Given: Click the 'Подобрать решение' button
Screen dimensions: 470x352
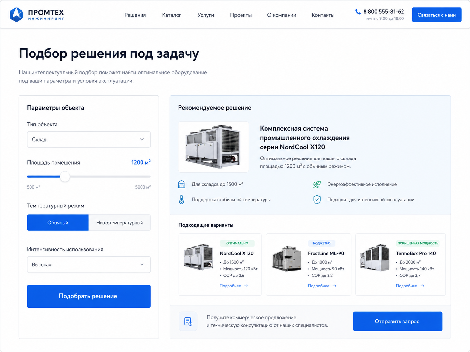Looking at the screenshot, I should tap(89, 296).
